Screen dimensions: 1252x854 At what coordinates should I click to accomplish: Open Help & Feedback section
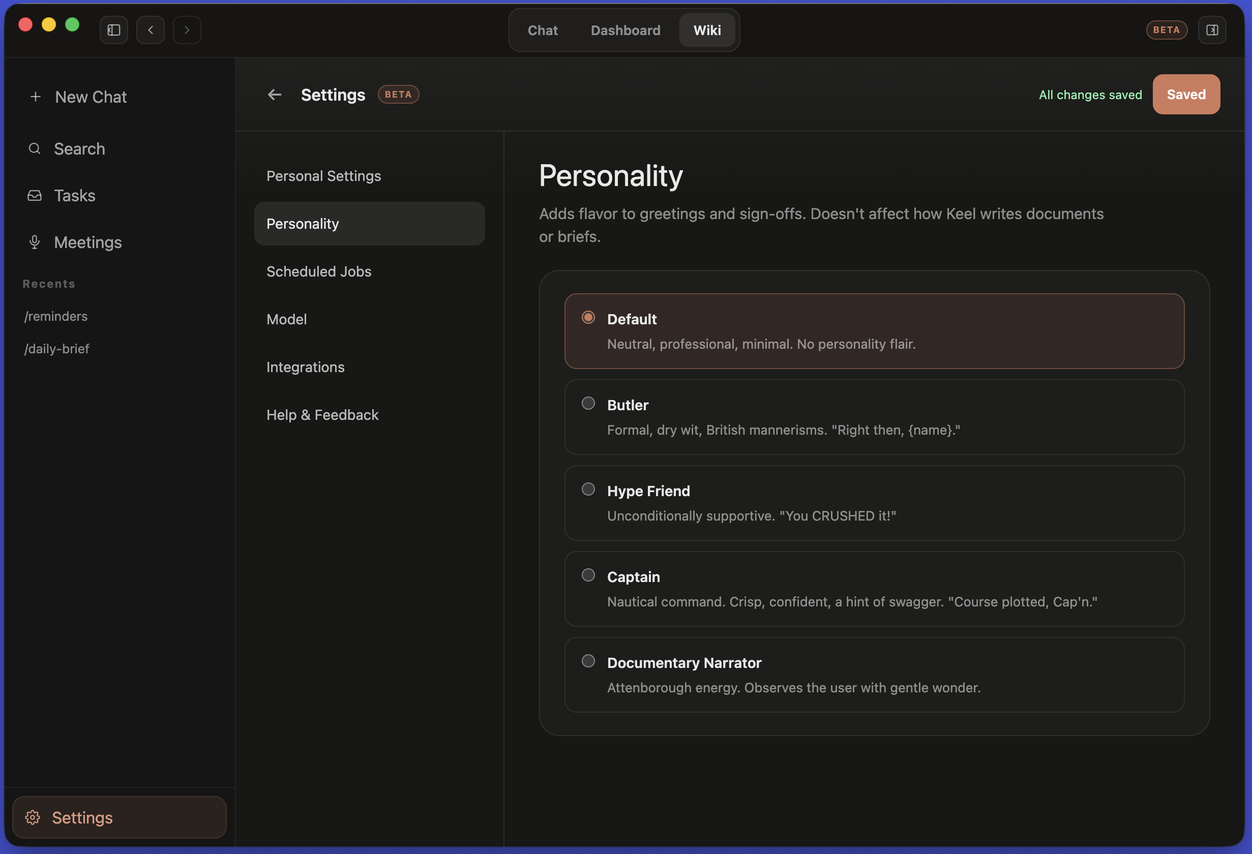tap(370, 415)
